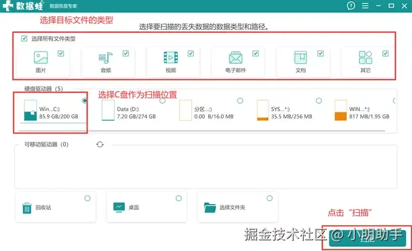The image size is (412, 251).
Task: Select the 选择文件夹 radio button
Action: click(x=270, y=198)
